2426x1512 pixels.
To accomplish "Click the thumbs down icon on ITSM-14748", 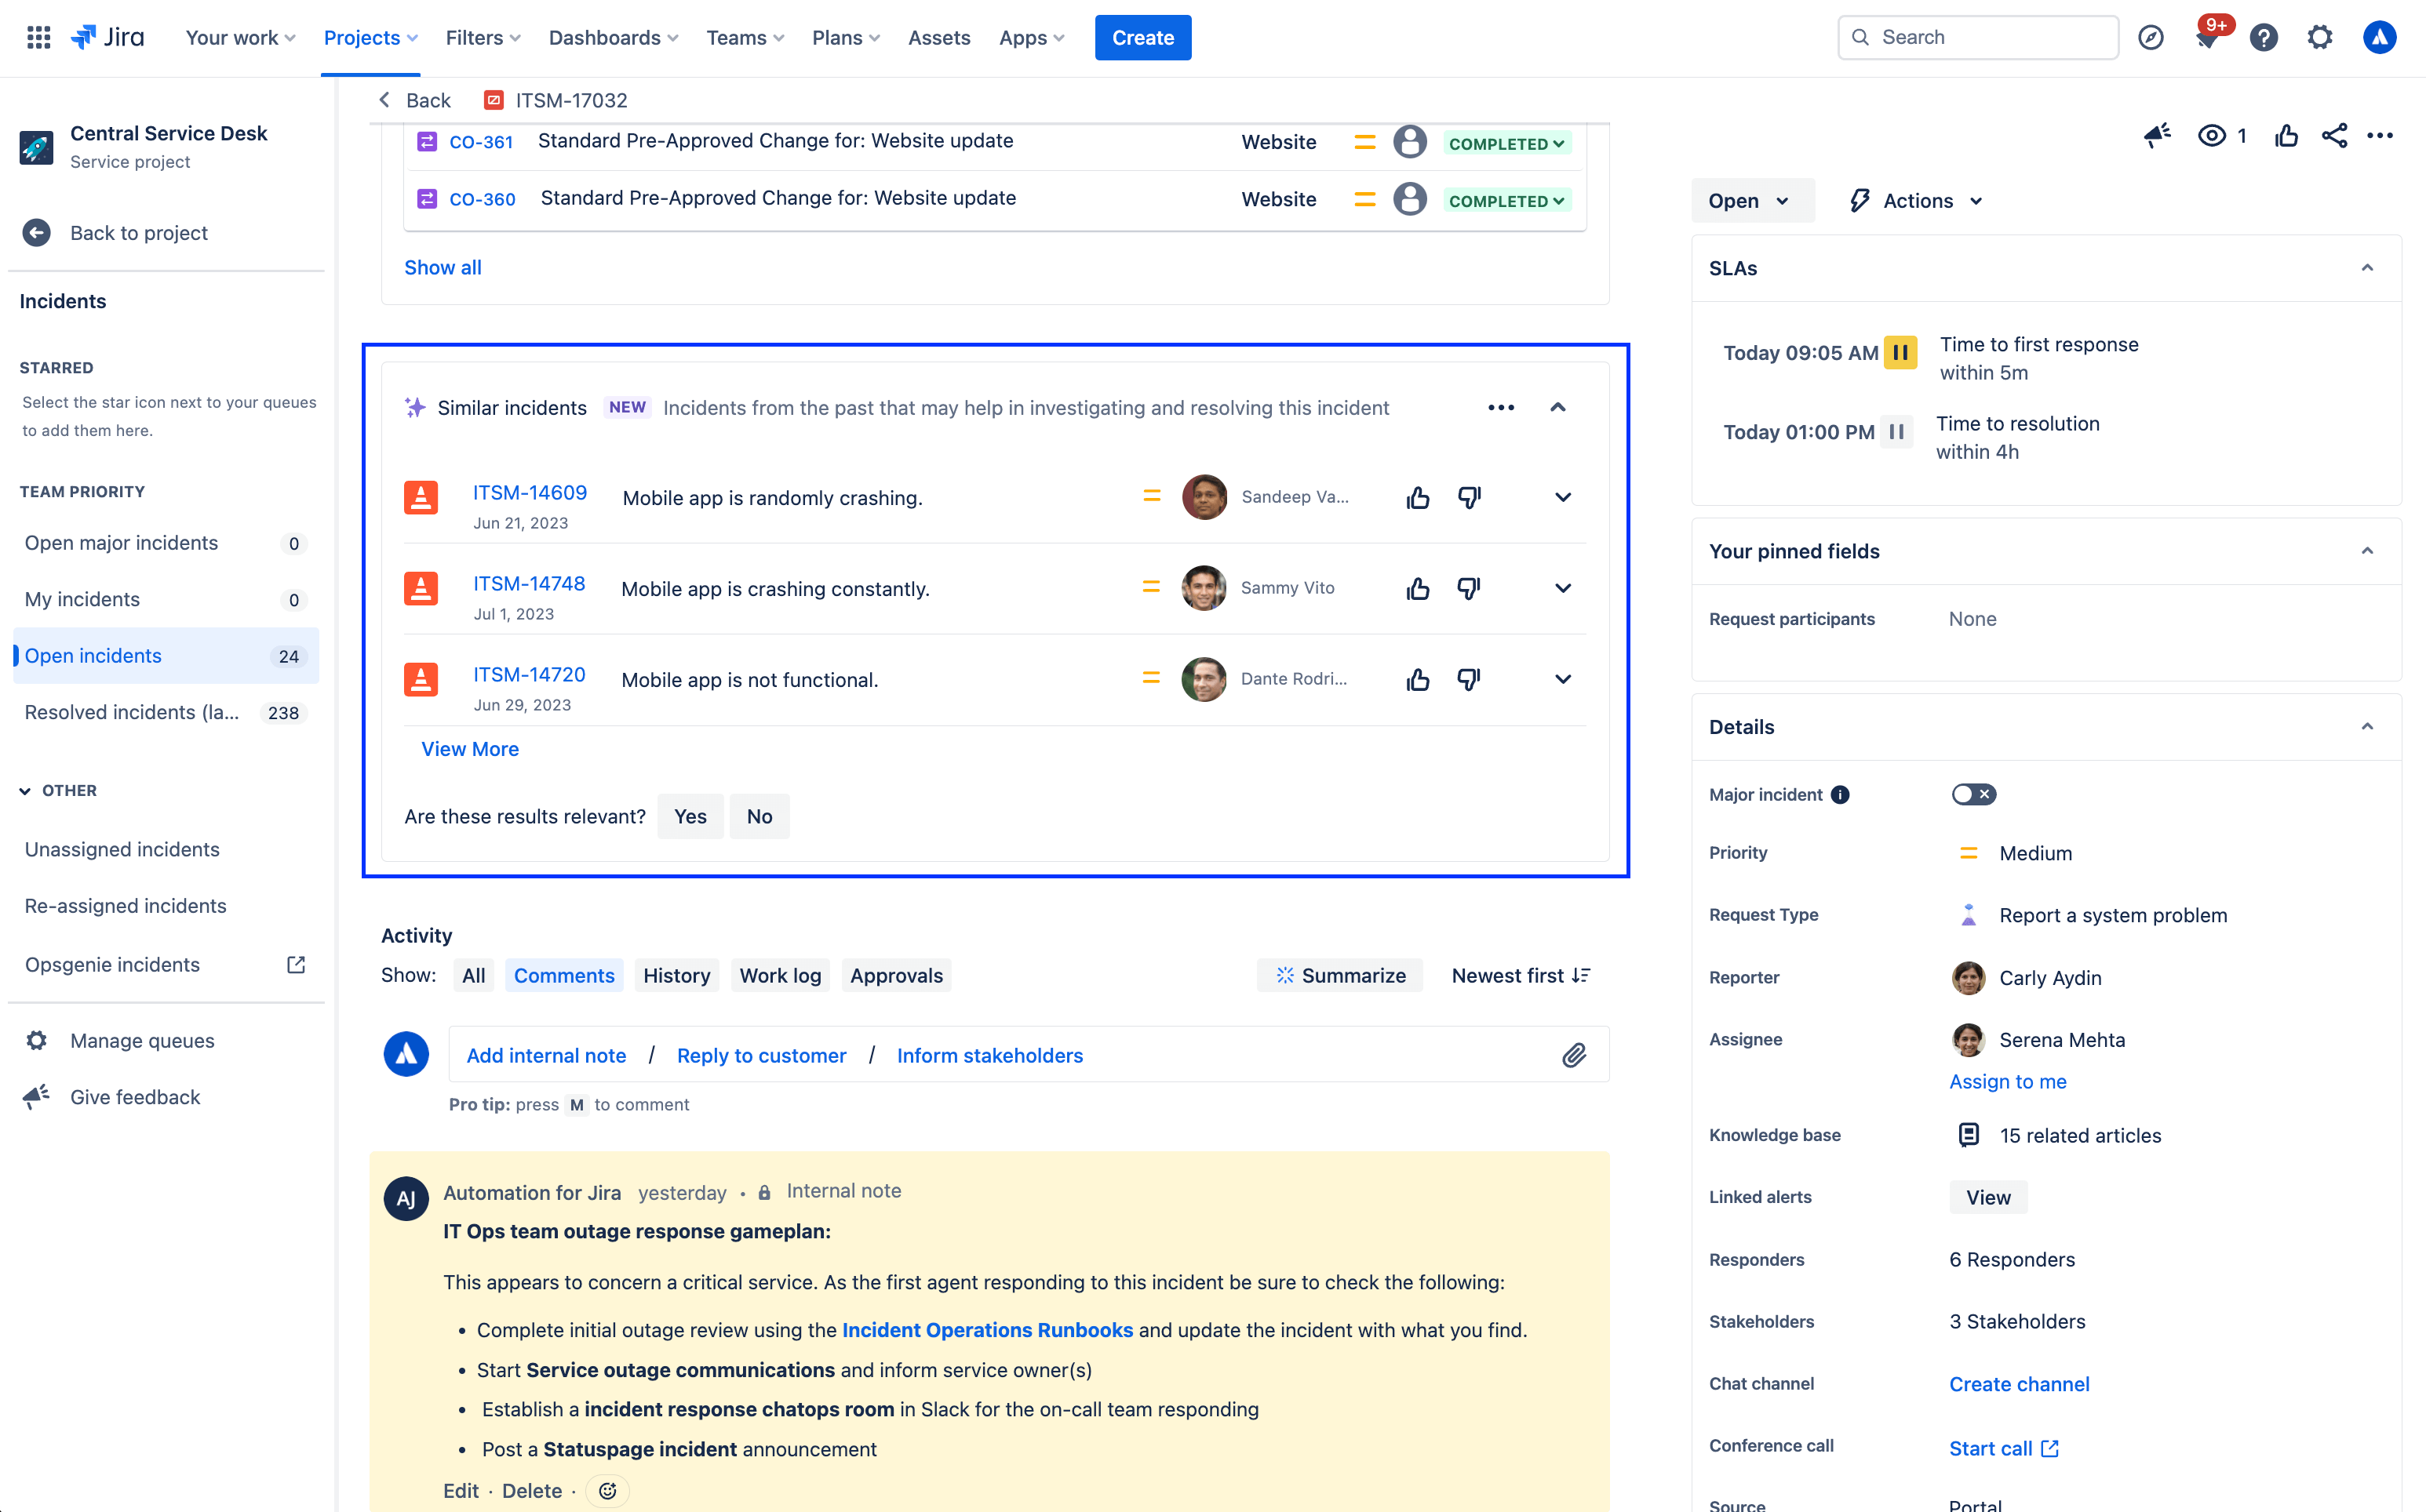I will click(x=1470, y=589).
